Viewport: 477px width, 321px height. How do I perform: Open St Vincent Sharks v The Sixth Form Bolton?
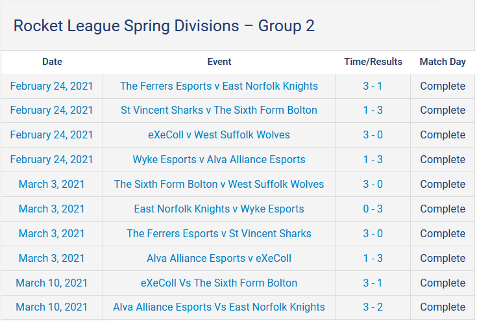click(x=219, y=110)
